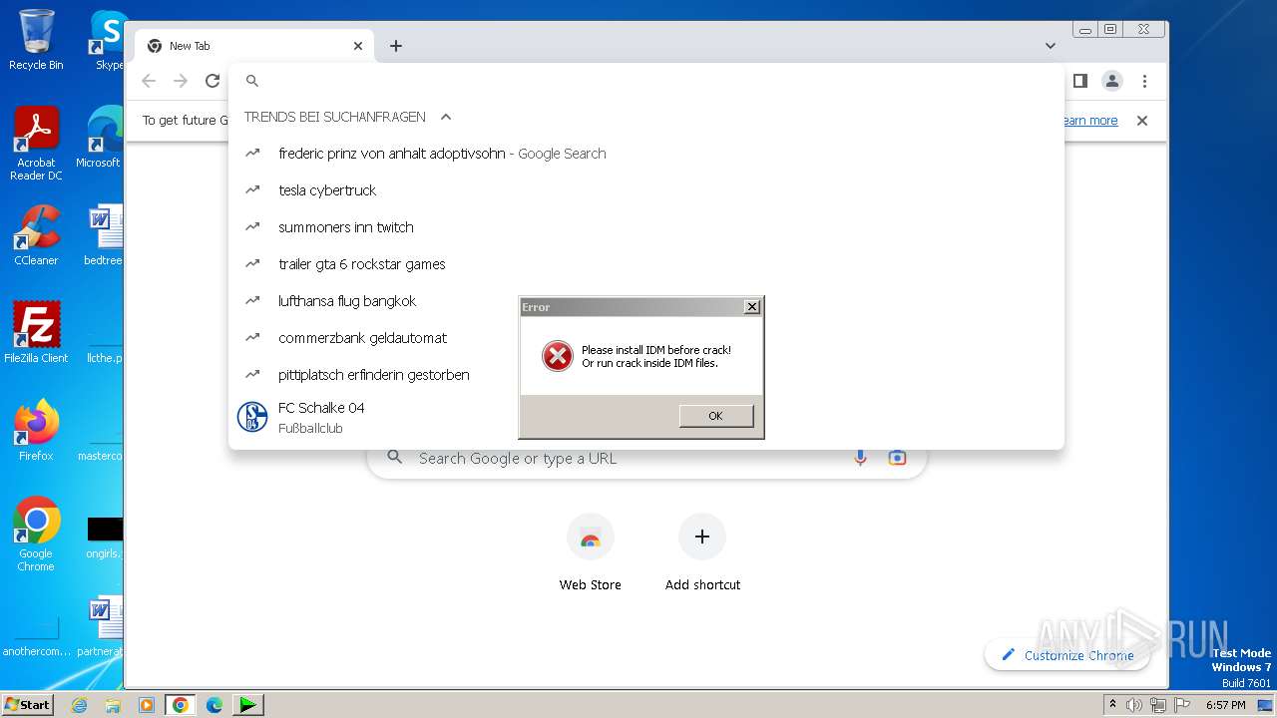Select suggestion tesla cybertruck

[646, 190]
